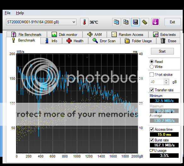The width and height of the screenshot is (184, 166).
Task: Click the thermometer temperature icon
Action: pos(84,22)
